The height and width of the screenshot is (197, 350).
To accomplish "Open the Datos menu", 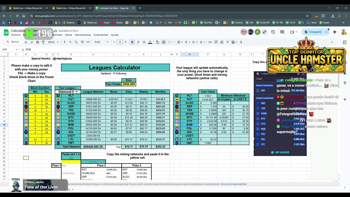I will (68, 35).
